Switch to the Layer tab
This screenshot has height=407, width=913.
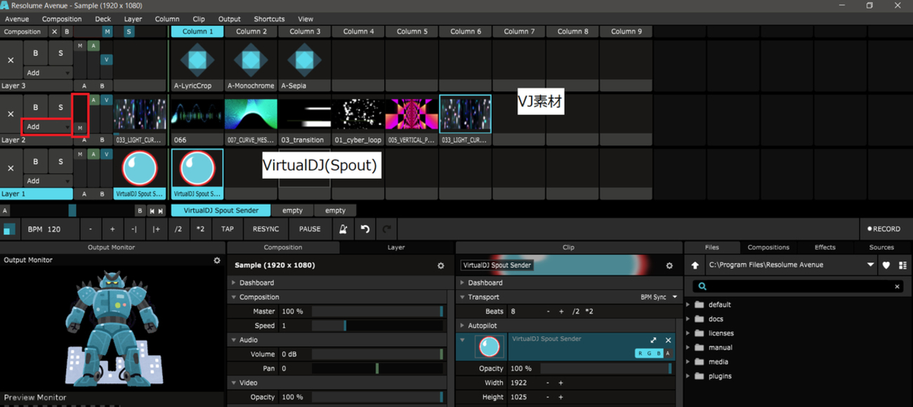(396, 247)
